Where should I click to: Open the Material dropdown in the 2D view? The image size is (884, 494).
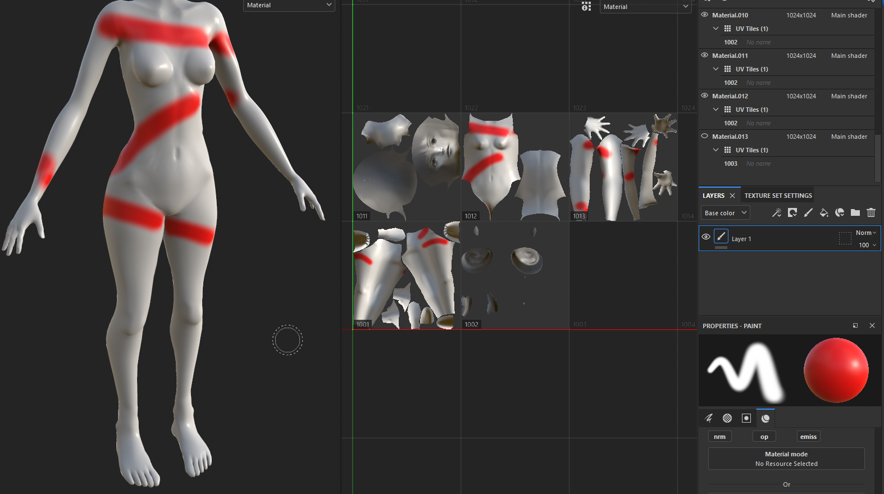645,7
